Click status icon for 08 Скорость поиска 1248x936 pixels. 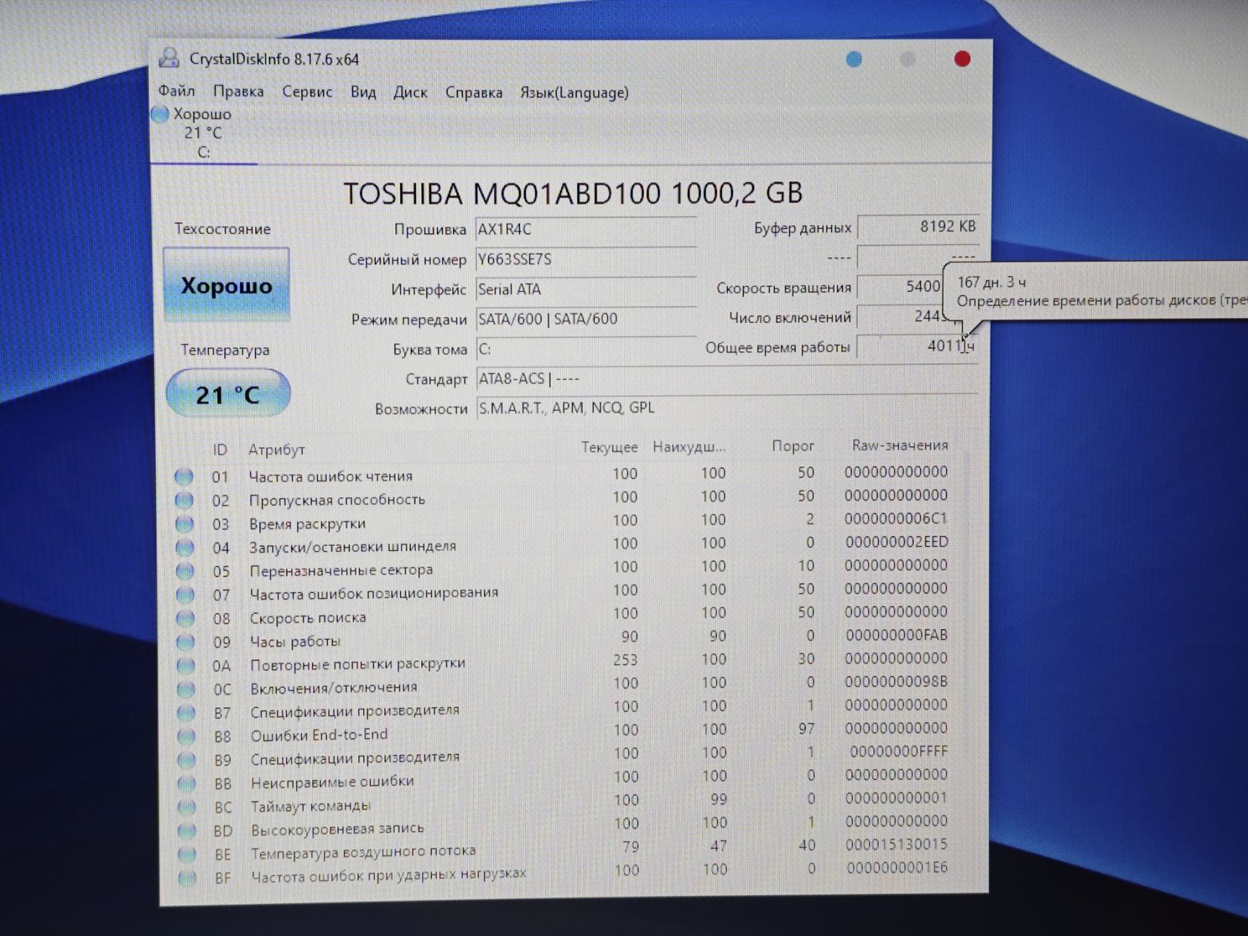tap(185, 619)
